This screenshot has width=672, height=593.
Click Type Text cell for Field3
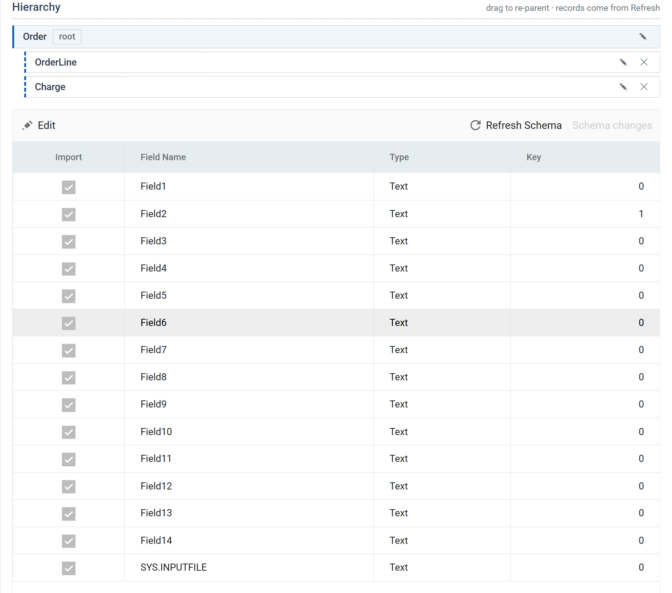tap(442, 241)
